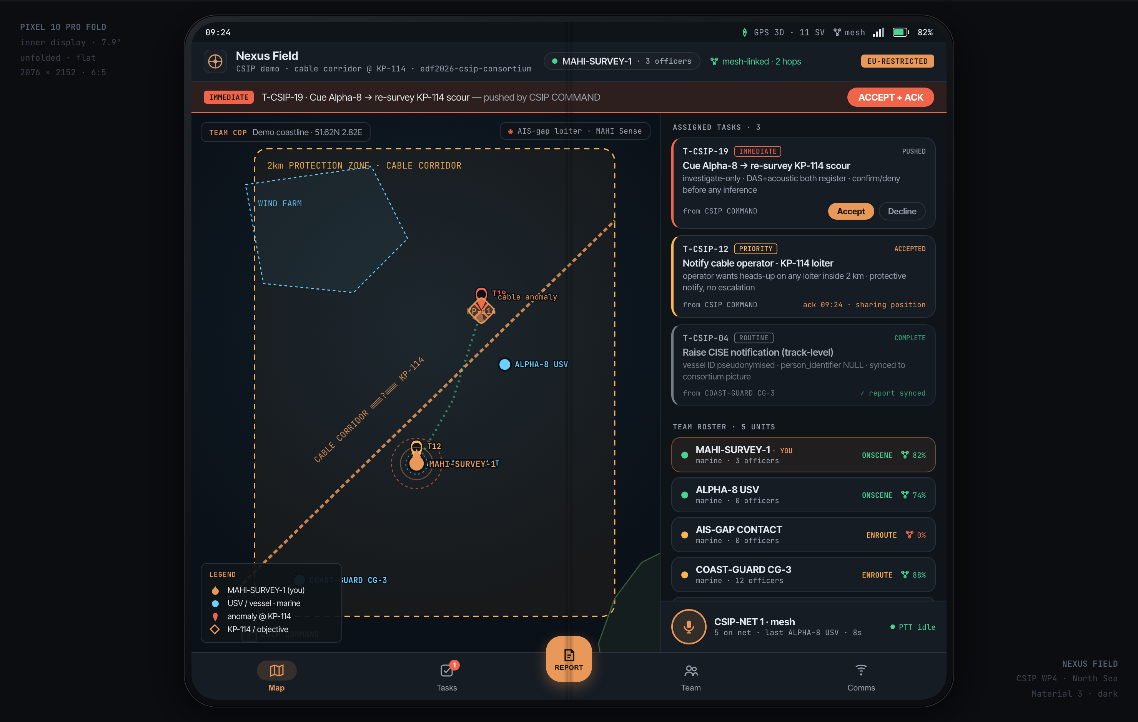This screenshot has width=1138, height=722.
Task: Click green status dot of MAHI-SURVEY-1 row
Action: point(684,455)
